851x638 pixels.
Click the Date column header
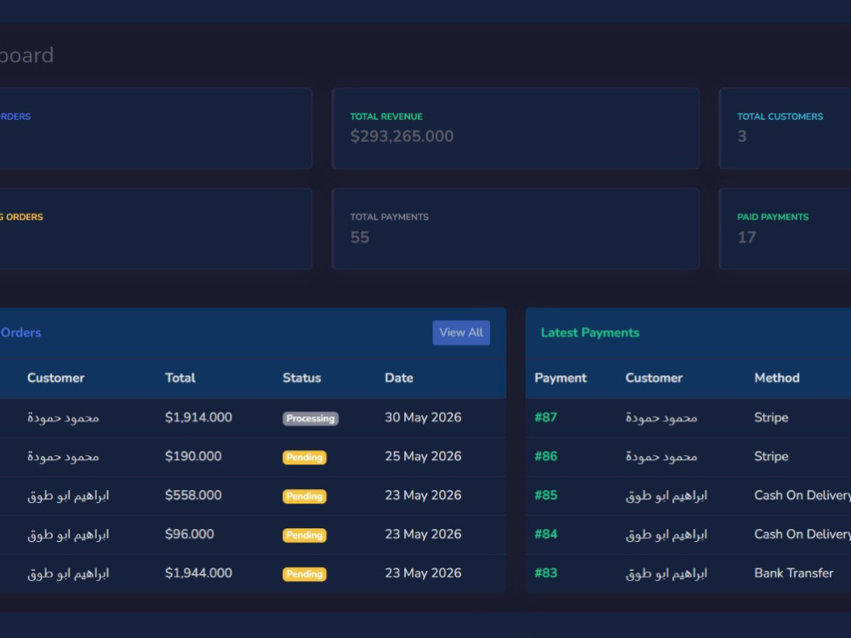(399, 379)
